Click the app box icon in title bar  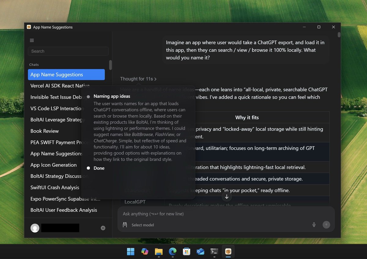(x=29, y=27)
